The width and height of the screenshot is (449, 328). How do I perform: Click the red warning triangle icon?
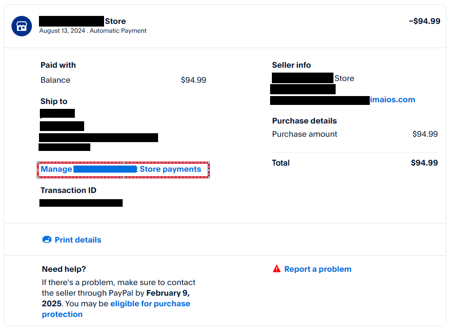point(277,269)
